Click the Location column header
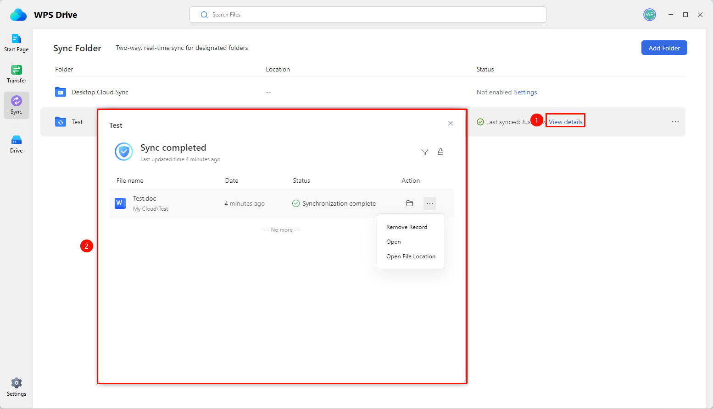This screenshot has width=713, height=409. [278, 69]
